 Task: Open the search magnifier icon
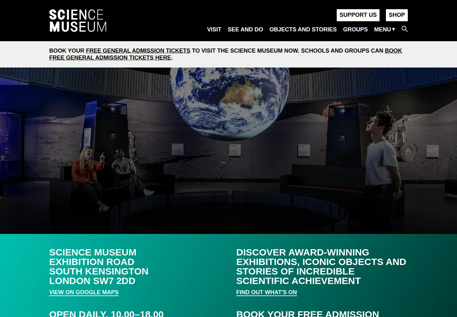tap(404, 29)
